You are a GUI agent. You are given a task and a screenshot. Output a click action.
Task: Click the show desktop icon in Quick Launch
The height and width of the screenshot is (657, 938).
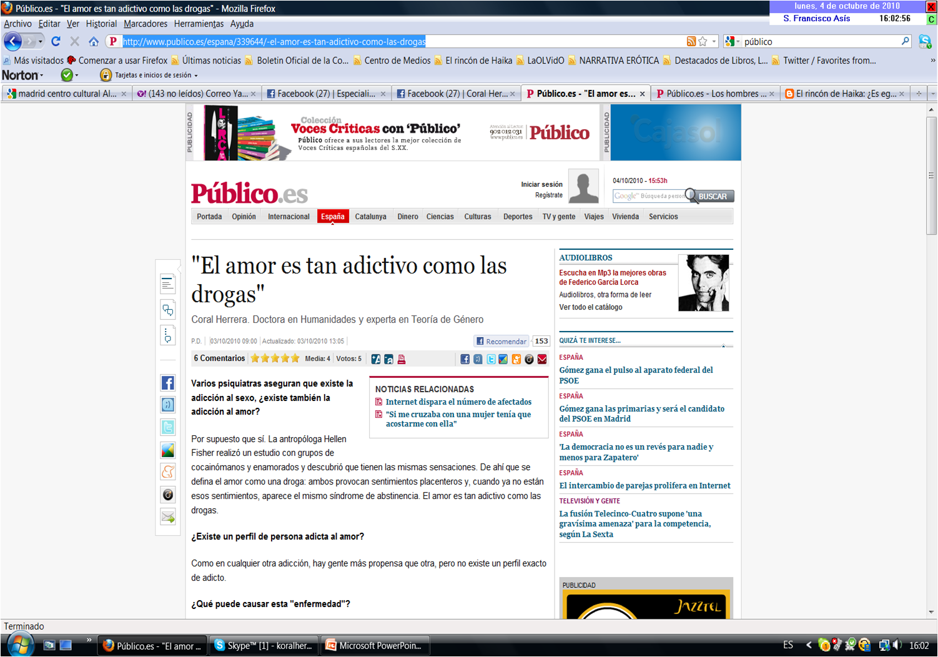click(x=65, y=645)
